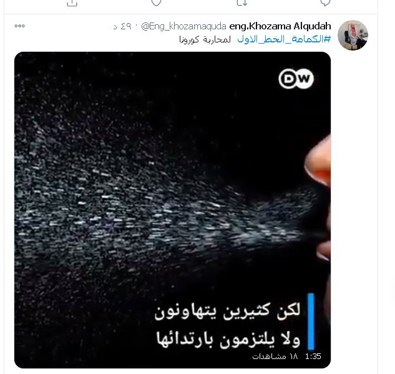Open eng.Khozama Alqudah's profile avatar
This screenshot has height=374, width=395.
coord(353,36)
